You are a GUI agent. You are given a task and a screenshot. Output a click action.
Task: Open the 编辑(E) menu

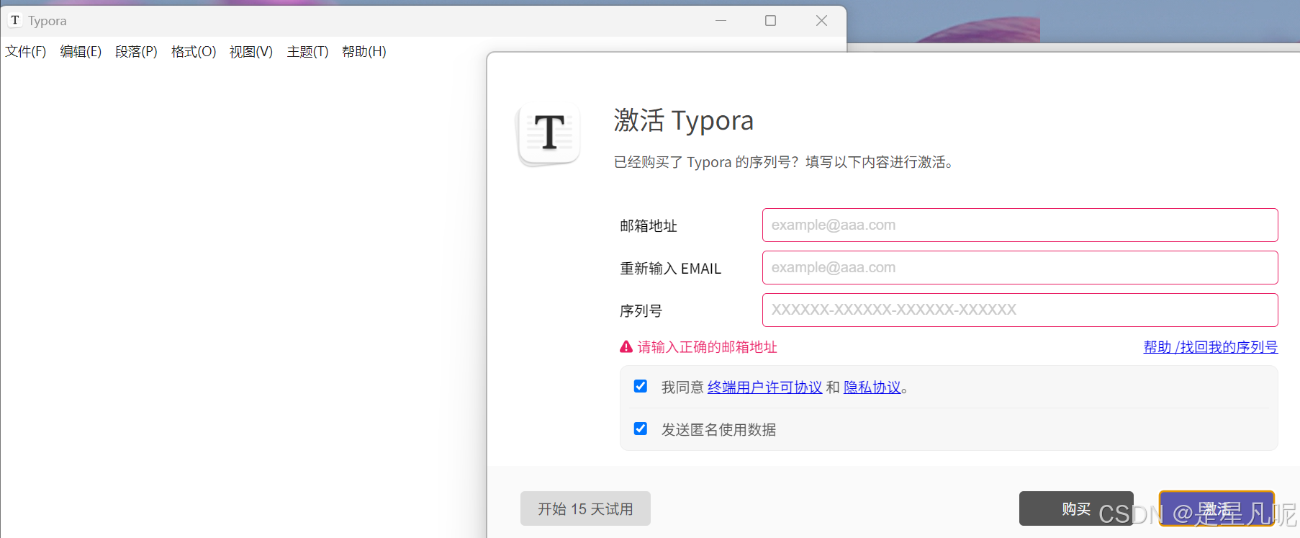[81, 52]
